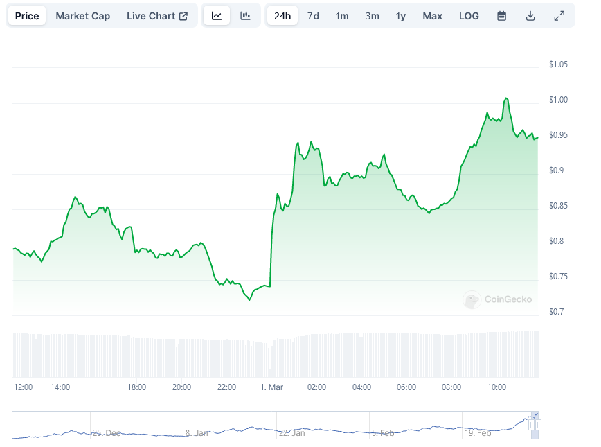This screenshot has width=601, height=447.
Task: Click the 20:00 time axis label
Action: (x=181, y=387)
